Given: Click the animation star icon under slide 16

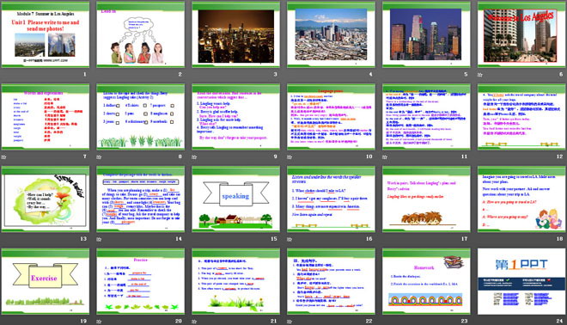Looking at the screenshot, I should point(290,239).
